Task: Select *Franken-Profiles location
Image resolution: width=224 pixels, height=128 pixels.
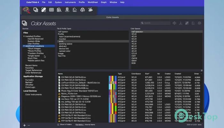Action: click(x=36, y=53)
